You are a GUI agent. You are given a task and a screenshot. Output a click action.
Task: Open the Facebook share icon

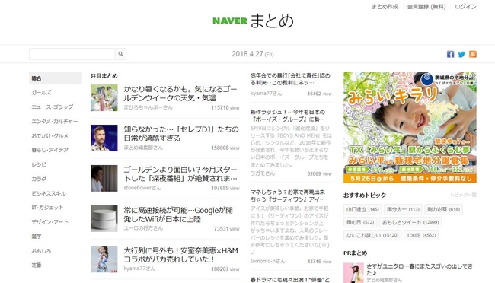point(451,54)
